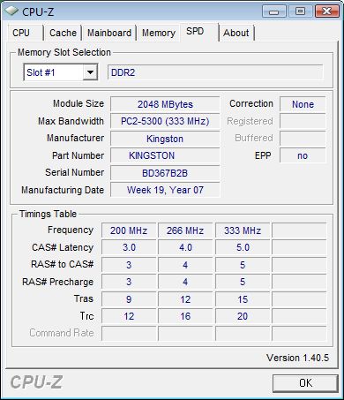Viewport: 344px width, 400px height.
Task: Click Tras value 15
Action: coord(243,299)
